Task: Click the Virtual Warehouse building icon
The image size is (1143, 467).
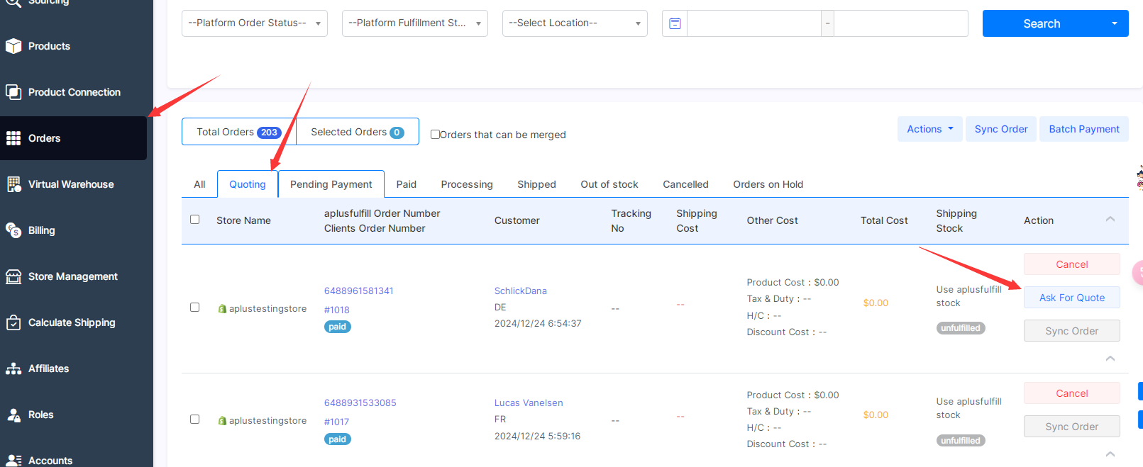Action: pyautogui.click(x=13, y=184)
